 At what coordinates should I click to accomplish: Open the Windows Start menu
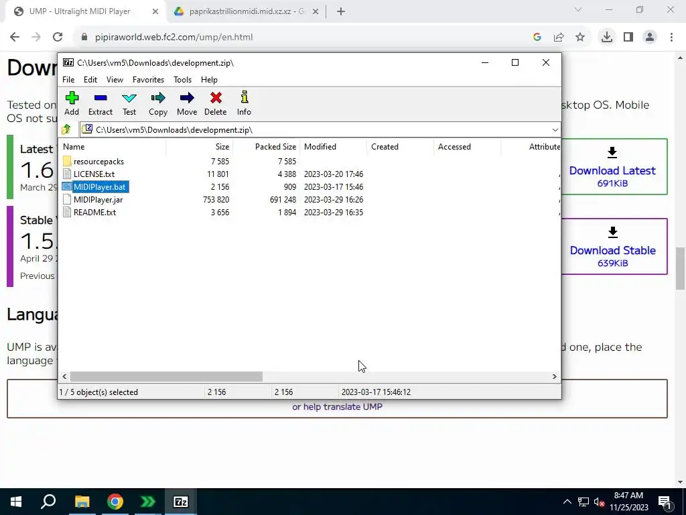16,502
